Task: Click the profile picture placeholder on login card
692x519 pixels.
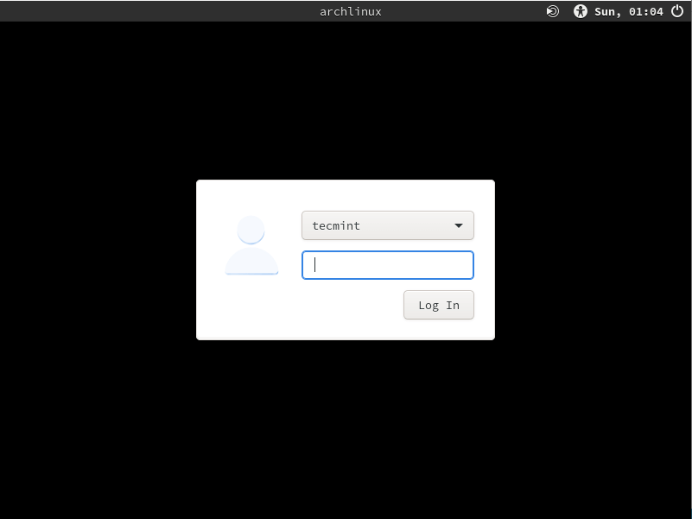Action: point(251,244)
